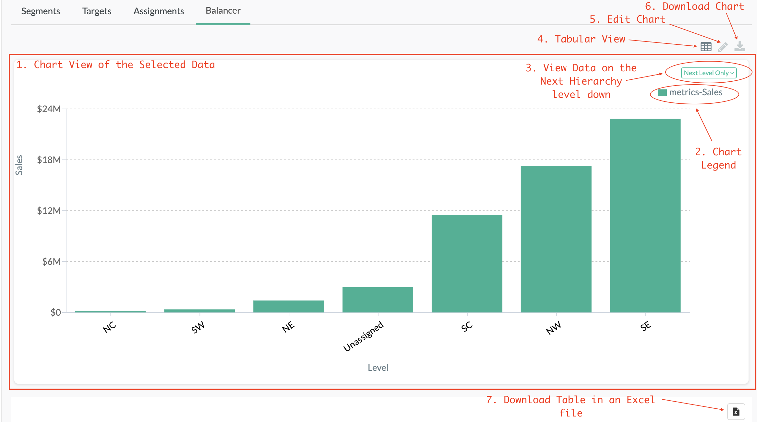Click the $18M y-axis value
757x422 pixels.
[x=49, y=160]
